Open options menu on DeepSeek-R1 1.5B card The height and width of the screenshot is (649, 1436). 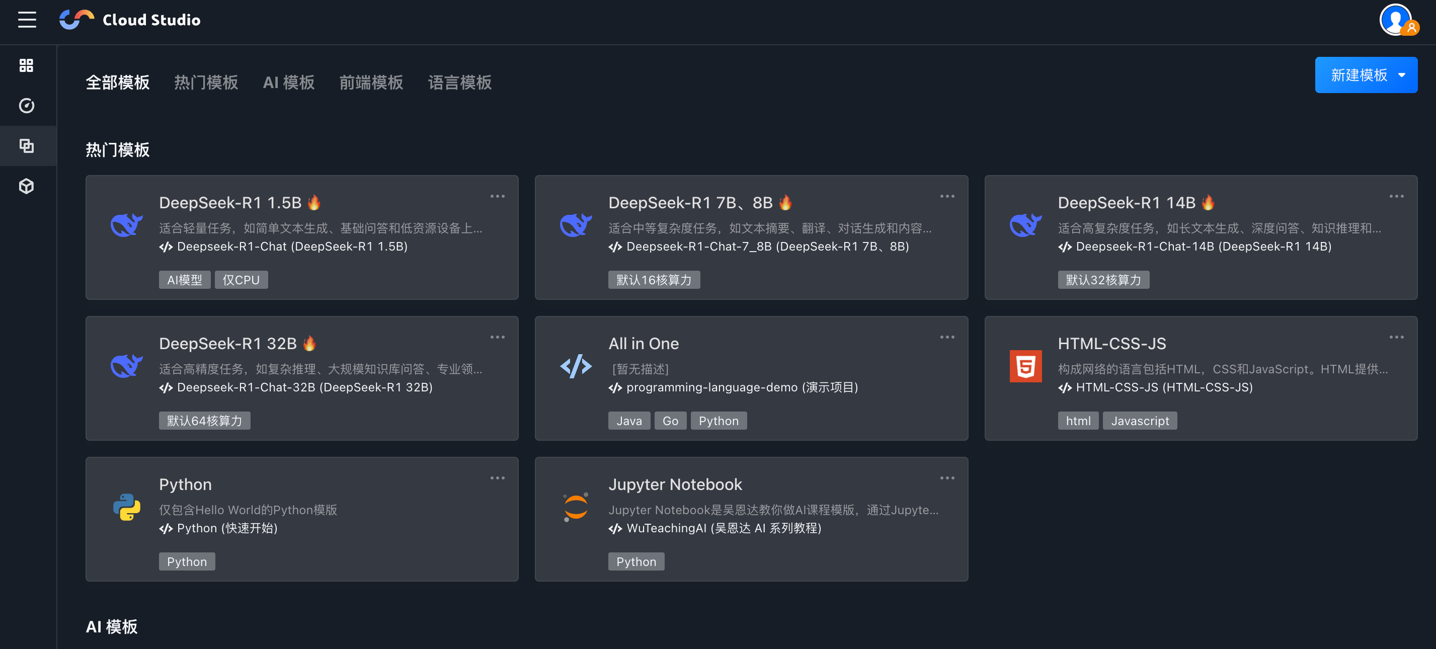click(x=497, y=196)
